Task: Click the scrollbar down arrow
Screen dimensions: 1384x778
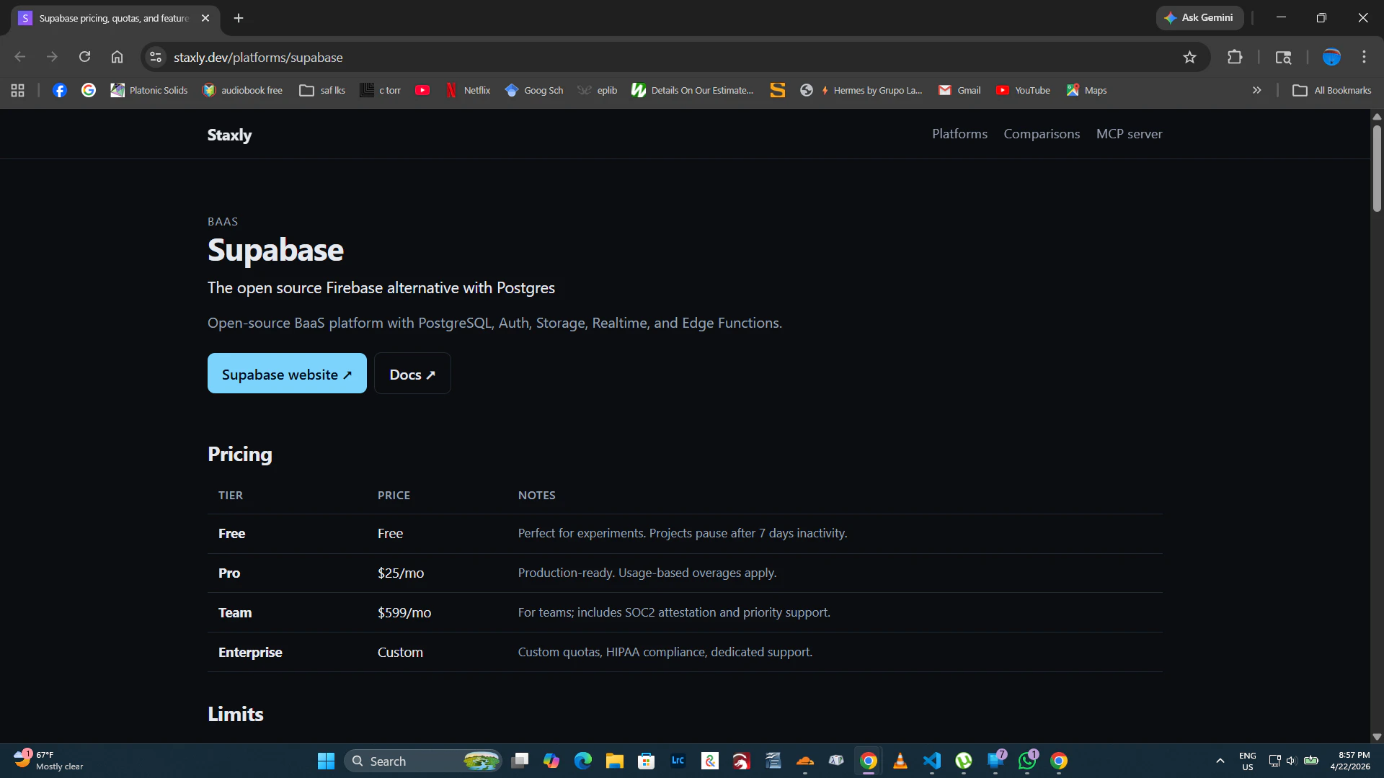Action: [x=1377, y=737]
